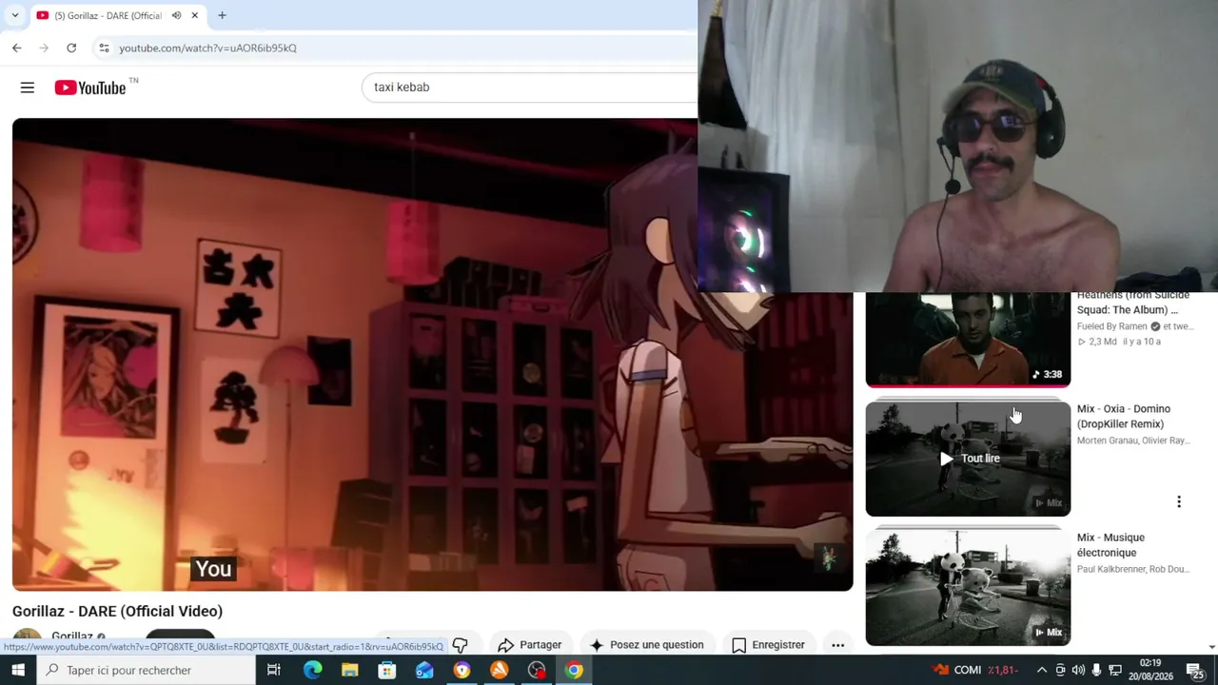Focus the address bar URL field
The width and height of the screenshot is (1218, 685).
click(400, 48)
